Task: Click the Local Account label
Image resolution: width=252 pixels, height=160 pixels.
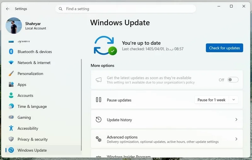Action: tap(36, 28)
